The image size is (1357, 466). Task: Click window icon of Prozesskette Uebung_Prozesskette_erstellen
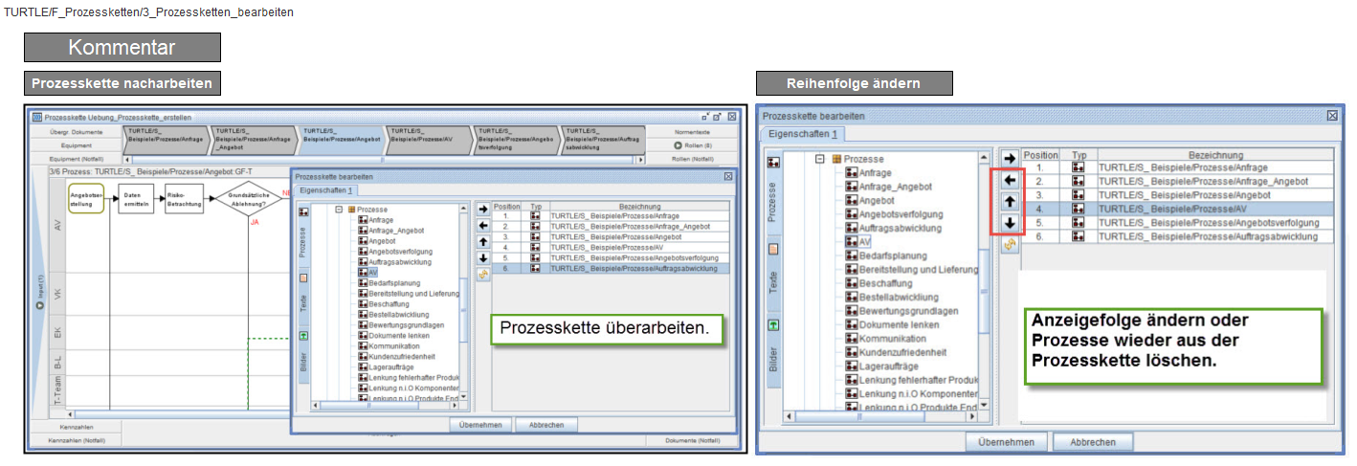tap(37, 116)
